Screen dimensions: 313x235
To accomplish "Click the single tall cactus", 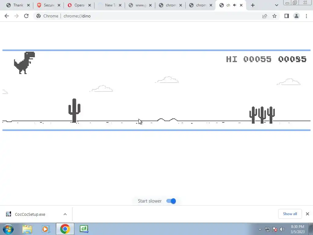I will [x=74, y=110].
